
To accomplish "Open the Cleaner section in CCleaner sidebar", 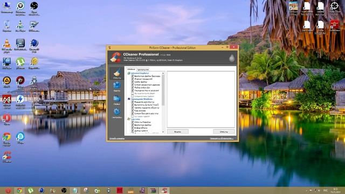I will tap(116, 73).
